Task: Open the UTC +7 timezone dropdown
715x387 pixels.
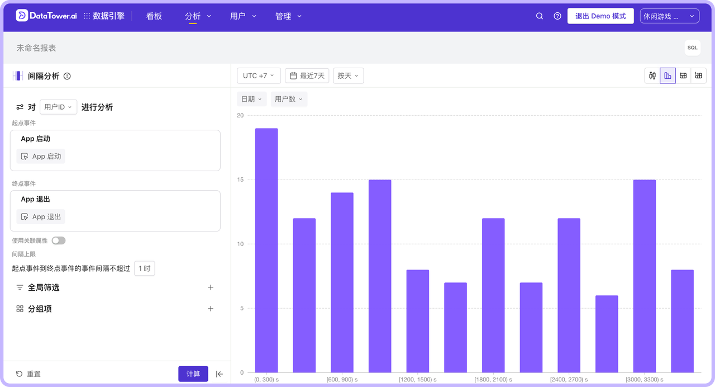Action: click(258, 75)
